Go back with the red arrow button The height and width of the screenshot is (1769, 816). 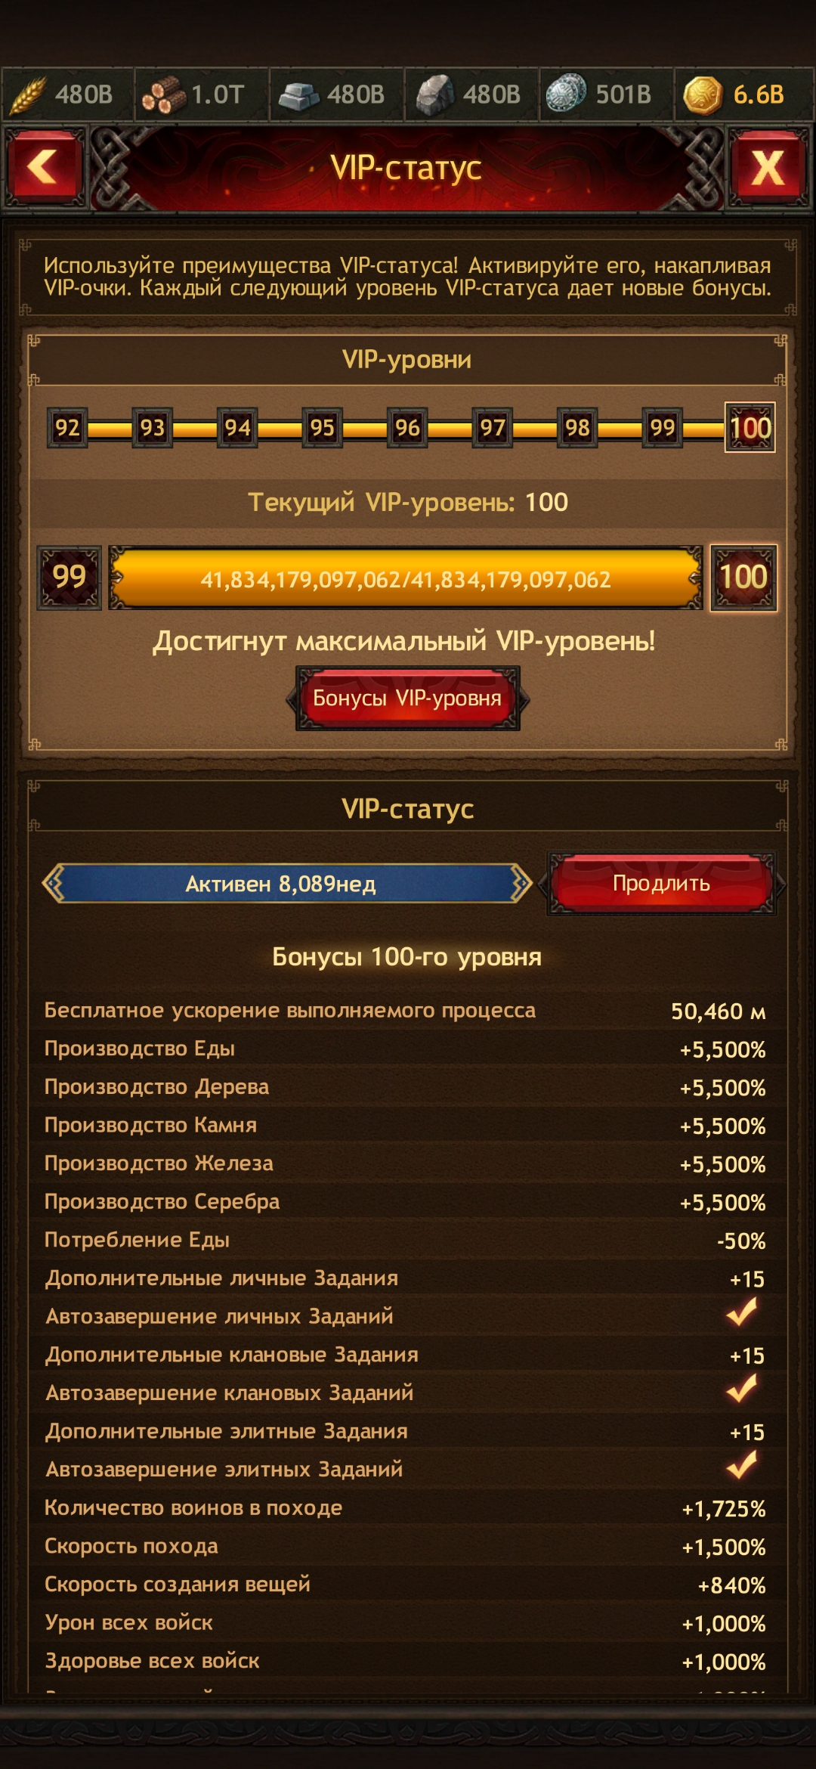pyautogui.click(x=43, y=167)
